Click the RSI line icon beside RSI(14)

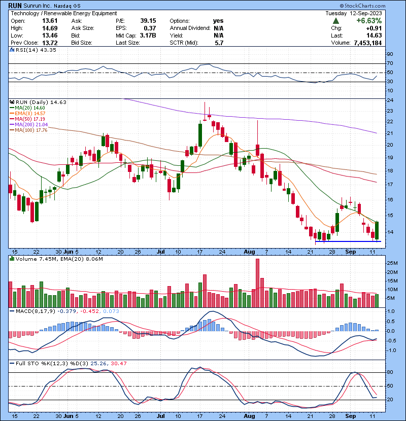[x=12, y=50]
